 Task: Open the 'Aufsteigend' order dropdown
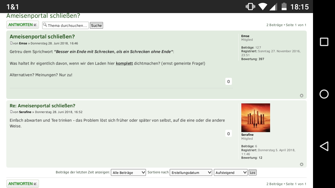point(230,173)
